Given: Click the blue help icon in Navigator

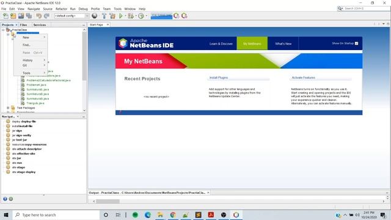Looking at the screenshot, I should click(x=5, y=199).
